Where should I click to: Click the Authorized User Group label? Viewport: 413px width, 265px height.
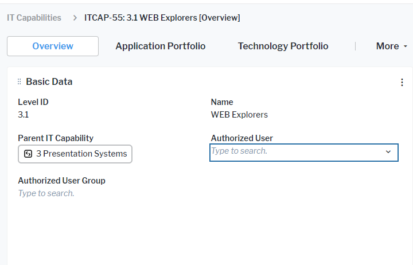coord(61,180)
